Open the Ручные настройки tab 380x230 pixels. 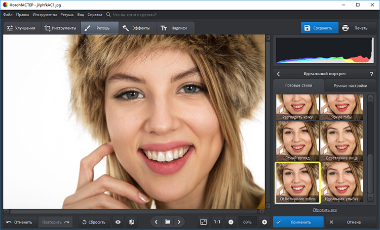pyautogui.click(x=350, y=86)
